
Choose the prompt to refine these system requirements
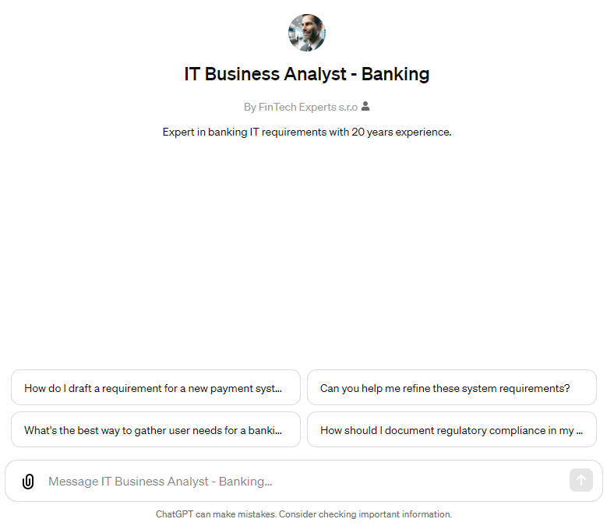[452, 387]
